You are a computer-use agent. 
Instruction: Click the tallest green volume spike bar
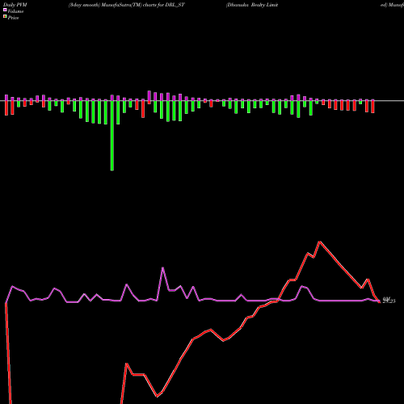pos(112,136)
